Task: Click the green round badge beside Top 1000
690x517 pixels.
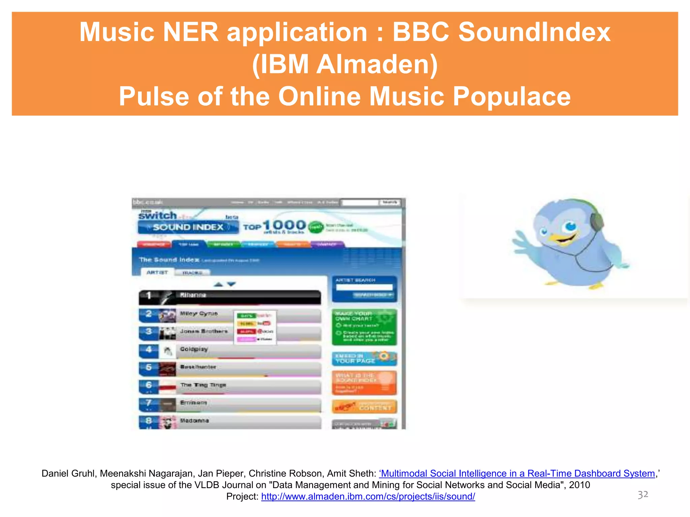Action: 316,228
